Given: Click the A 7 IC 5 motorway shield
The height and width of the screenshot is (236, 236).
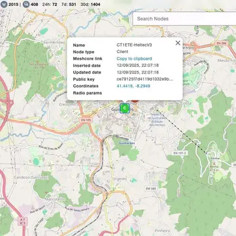Looking at the screenshot, I should [x=22, y=222].
